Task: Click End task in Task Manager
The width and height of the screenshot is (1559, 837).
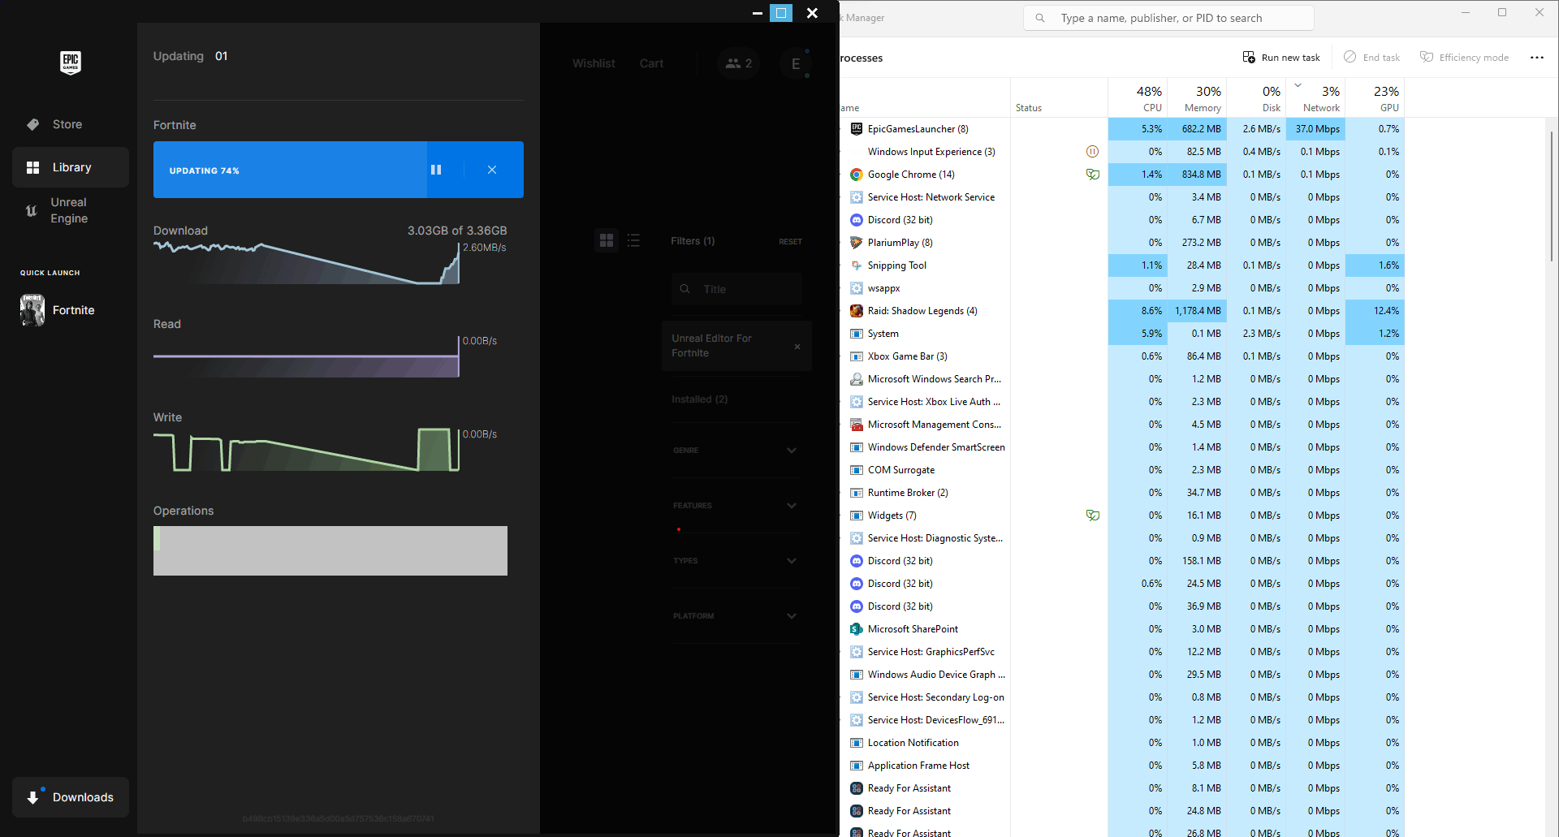Action: (x=1372, y=58)
